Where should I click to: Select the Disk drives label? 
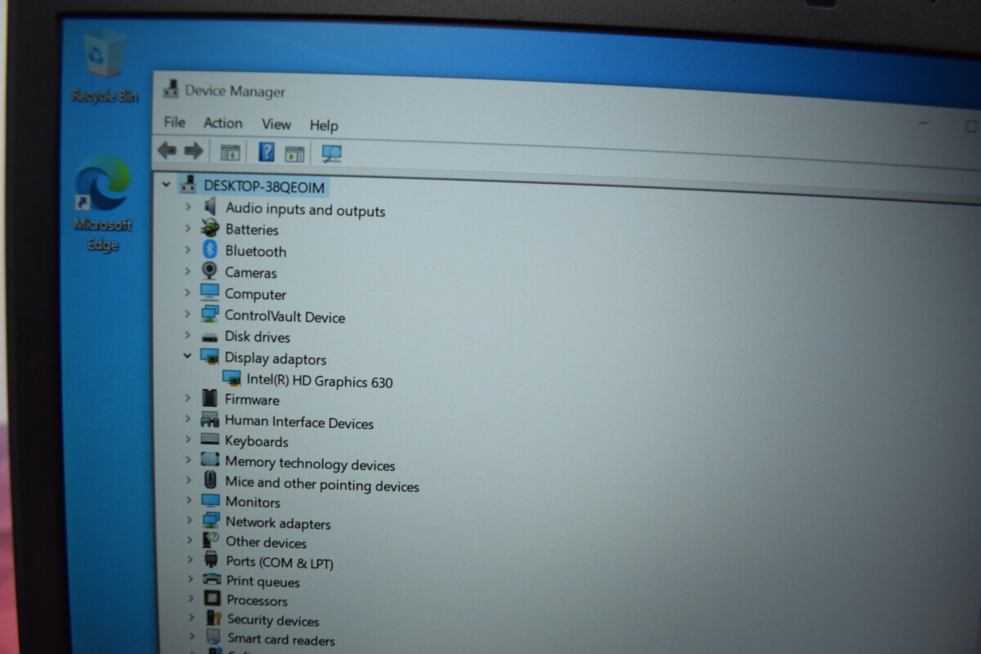click(x=258, y=336)
